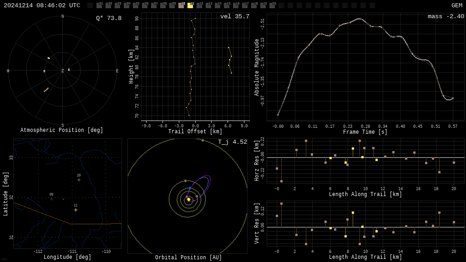Click the brown highlighted station 10 box
The image size is (466, 262).
click(181, 5)
